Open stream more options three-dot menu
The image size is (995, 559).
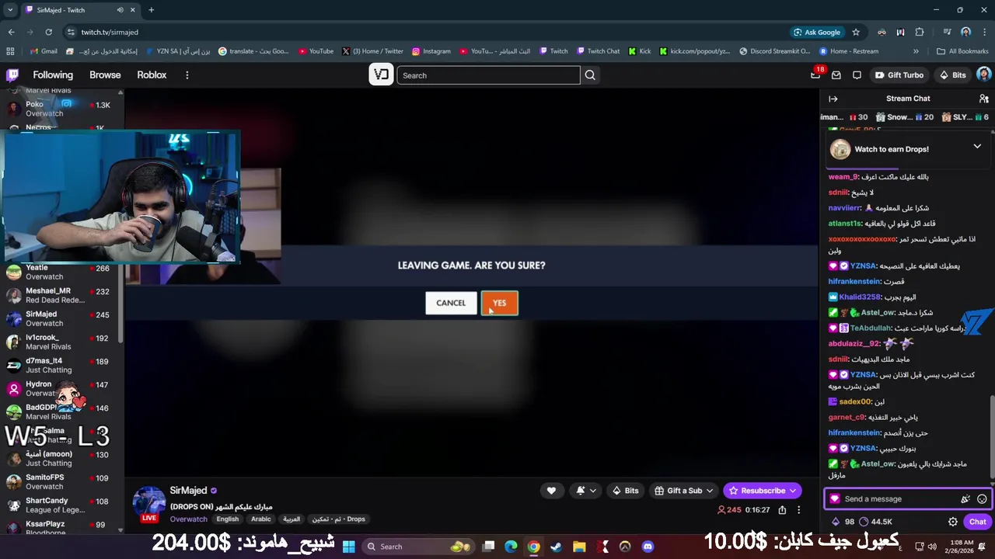[798, 510]
